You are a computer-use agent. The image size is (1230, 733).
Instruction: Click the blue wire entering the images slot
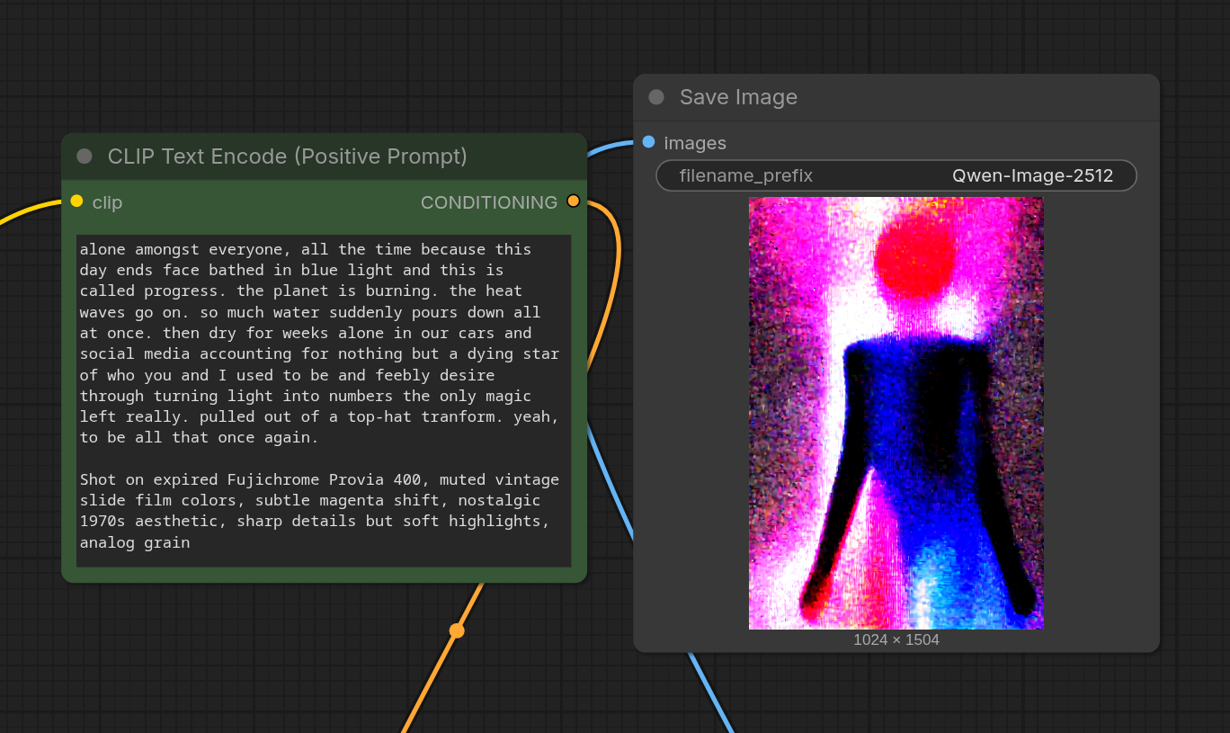[x=611, y=147]
